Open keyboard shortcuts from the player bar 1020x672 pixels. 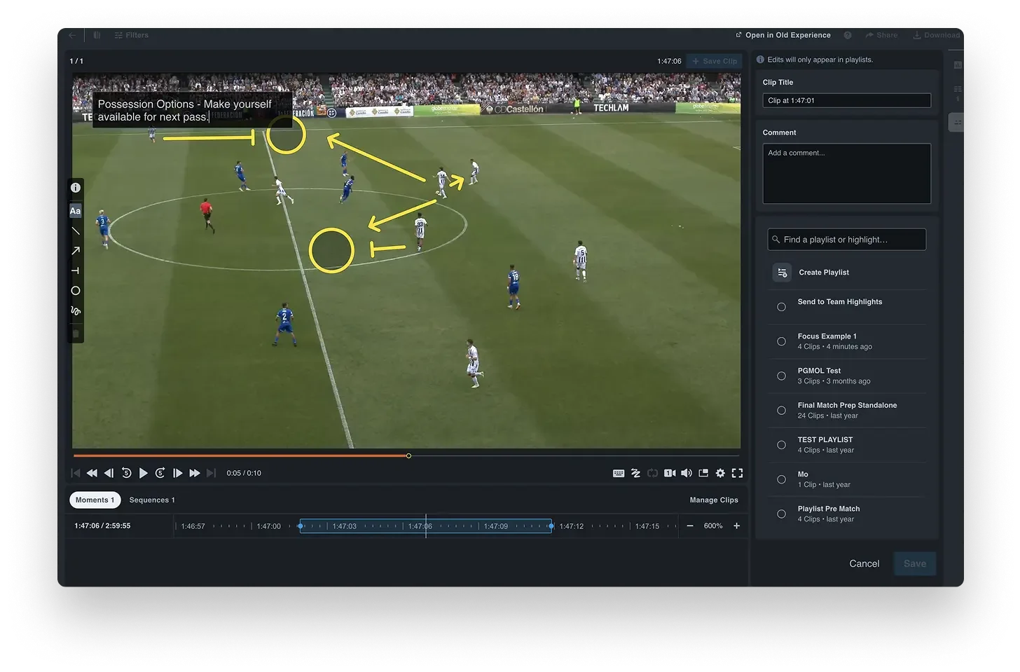(x=619, y=473)
